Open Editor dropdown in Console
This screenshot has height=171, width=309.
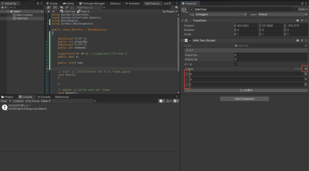tap(46, 101)
